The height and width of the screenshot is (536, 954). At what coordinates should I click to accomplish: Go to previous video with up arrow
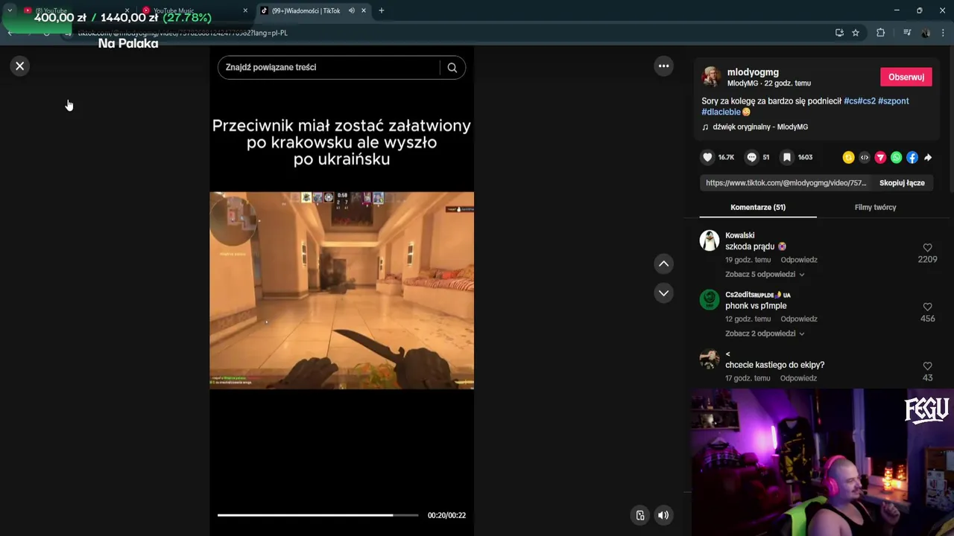(x=663, y=264)
